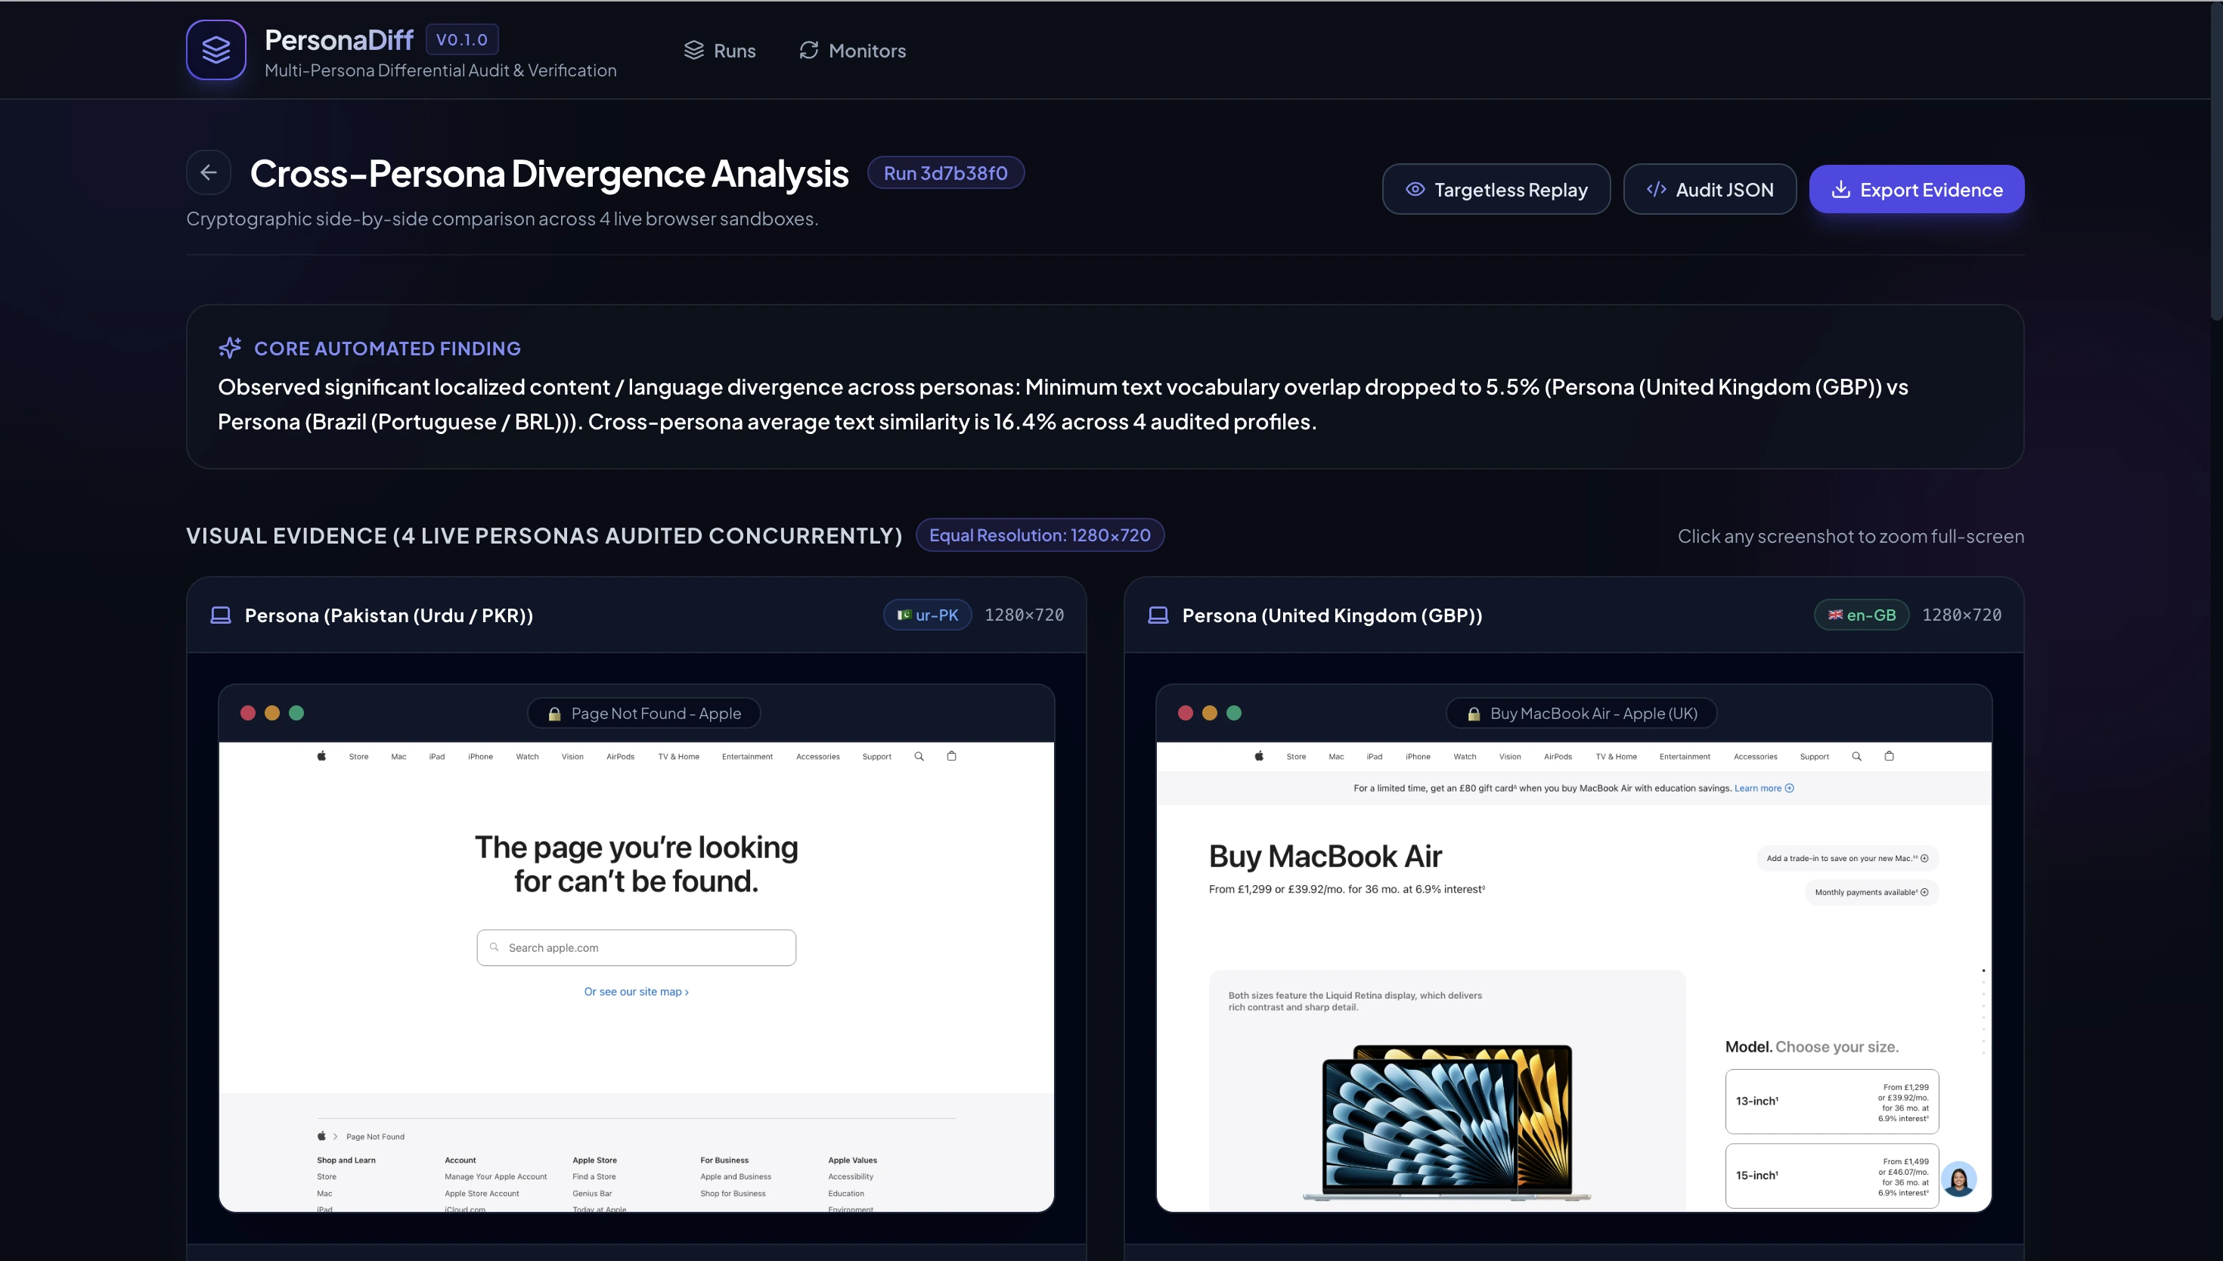This screenshot has width=2223, height=1261.
Task: Click the shopping bag icon in UK screenshot
Action: 1890,756
